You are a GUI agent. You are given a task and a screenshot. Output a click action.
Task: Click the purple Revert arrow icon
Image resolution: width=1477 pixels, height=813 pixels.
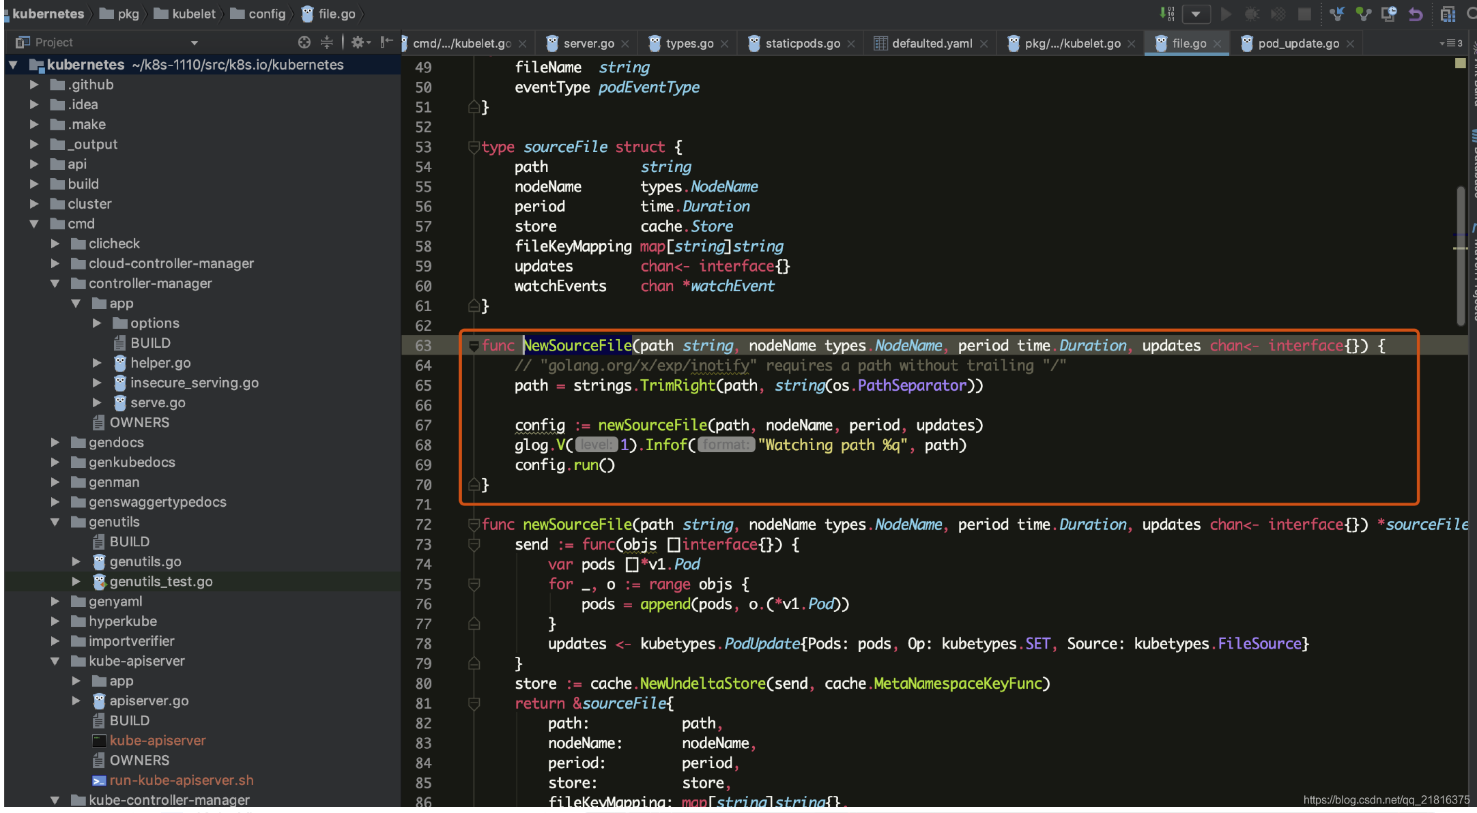pyautogui.click(x=1416, y=14)
